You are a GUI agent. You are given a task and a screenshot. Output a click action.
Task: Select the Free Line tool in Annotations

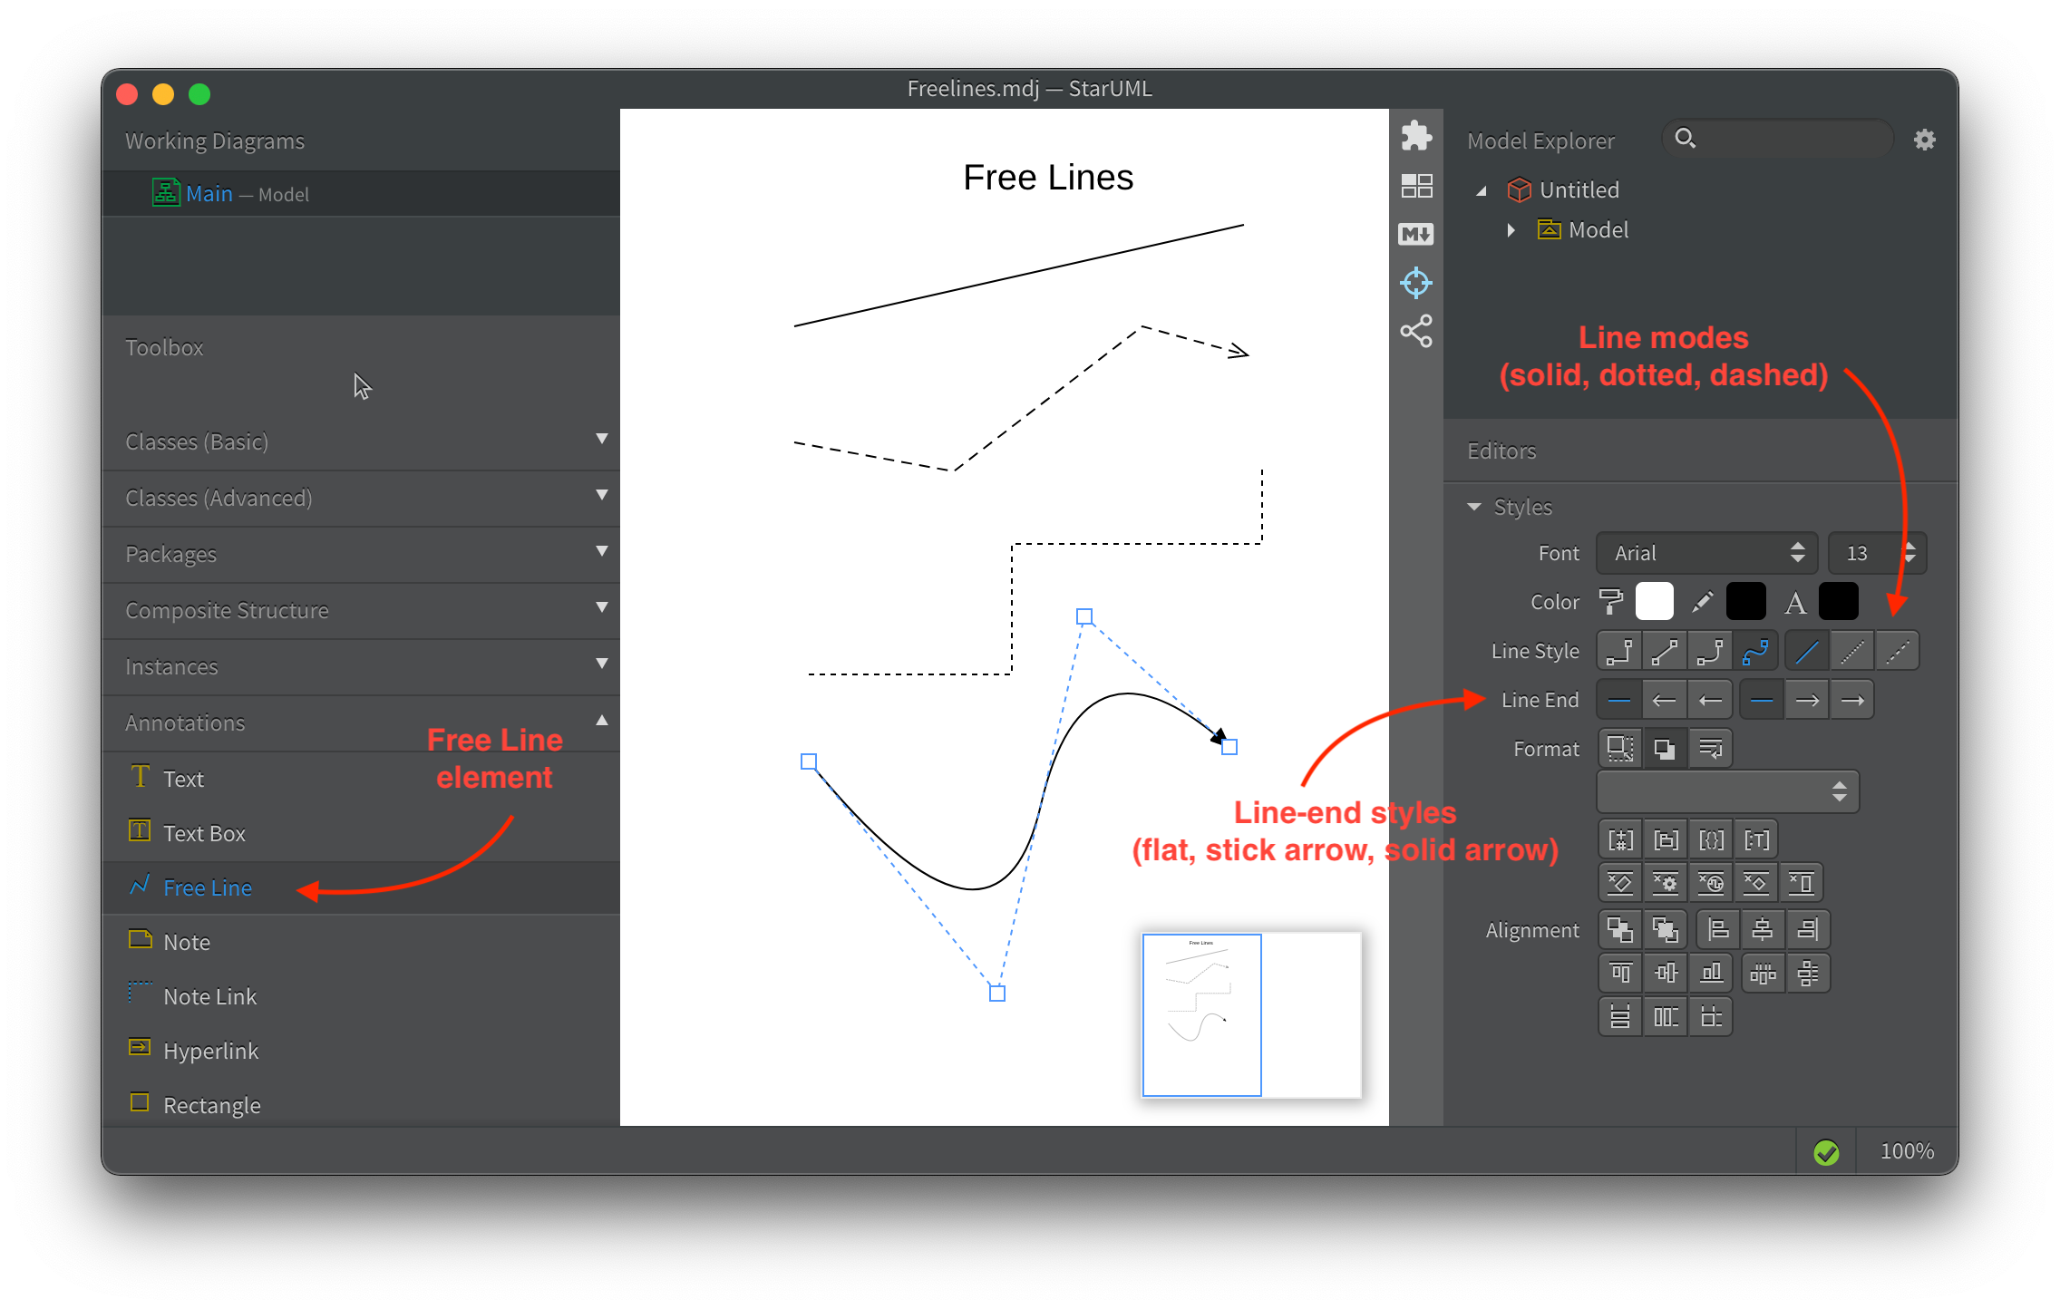[x=208, y=887]
